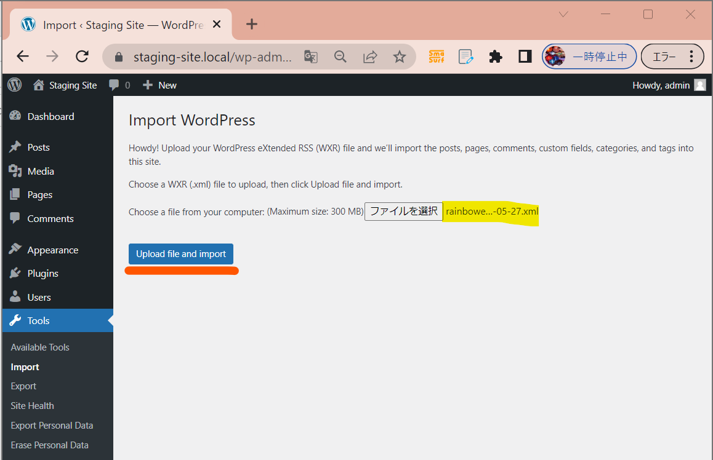713x460 pixels.
Task: Click Upload file and import button
Action: pyautogui.click(x=181, y=254)
